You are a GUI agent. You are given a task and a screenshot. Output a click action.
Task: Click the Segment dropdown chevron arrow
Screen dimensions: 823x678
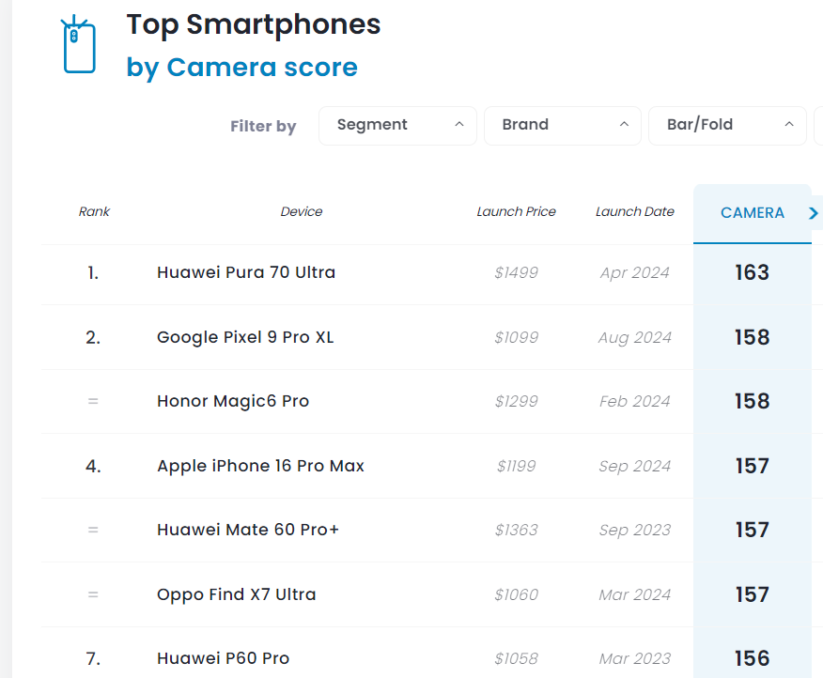click(459, 125)
